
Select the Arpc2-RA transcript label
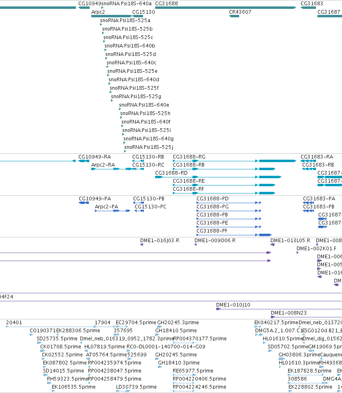point(103,165)
